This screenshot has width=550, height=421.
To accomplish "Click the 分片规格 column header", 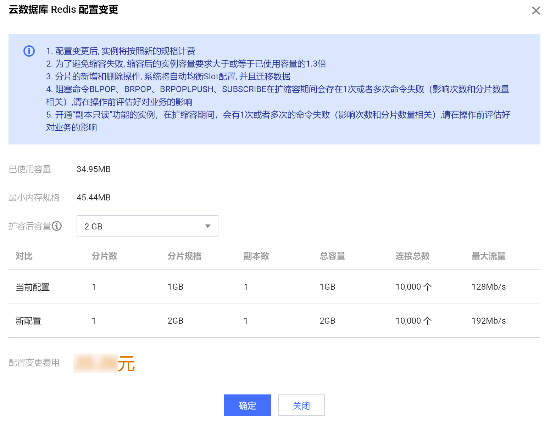I will 184,256.
